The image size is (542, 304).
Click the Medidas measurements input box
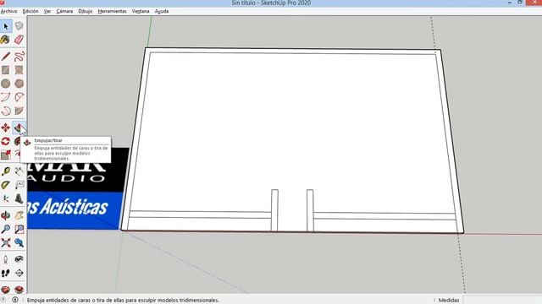[x=502, y=300]
